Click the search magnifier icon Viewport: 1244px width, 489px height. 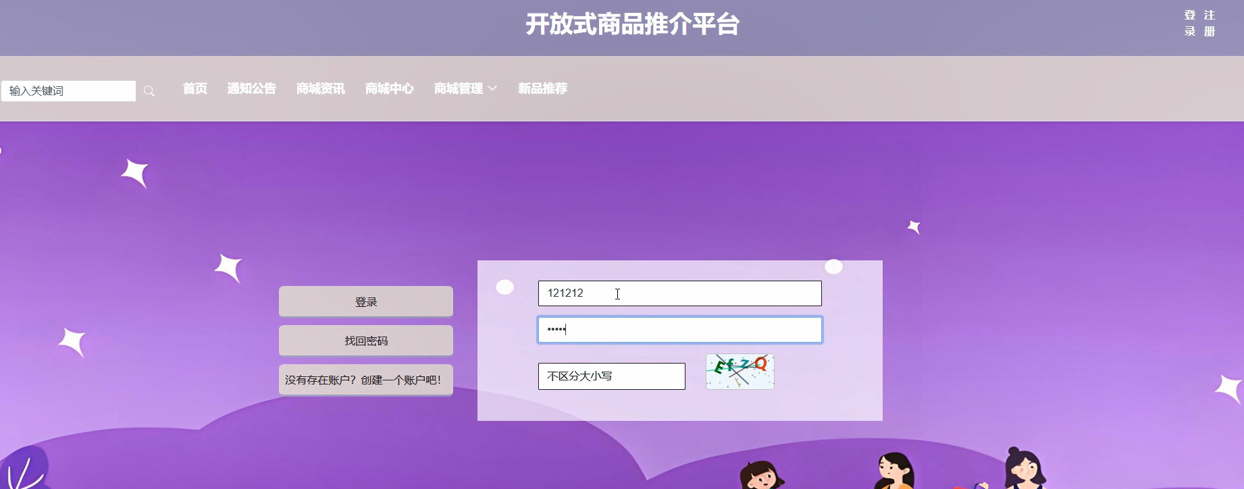coord(149,91)
